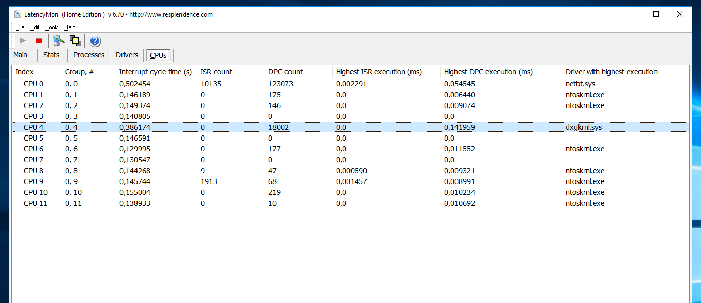Click highest ISR execution value 0,000590

pos(352,171)
